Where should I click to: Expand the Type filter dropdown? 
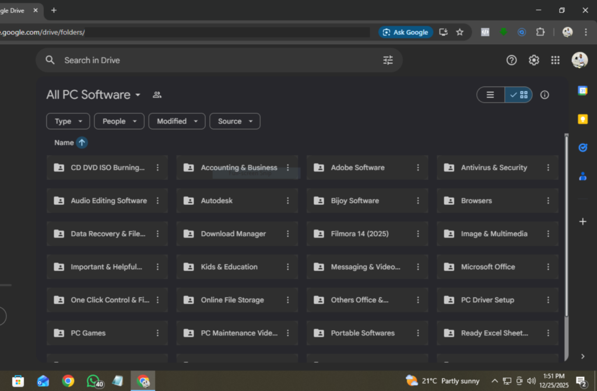click(x=69, y=121)
